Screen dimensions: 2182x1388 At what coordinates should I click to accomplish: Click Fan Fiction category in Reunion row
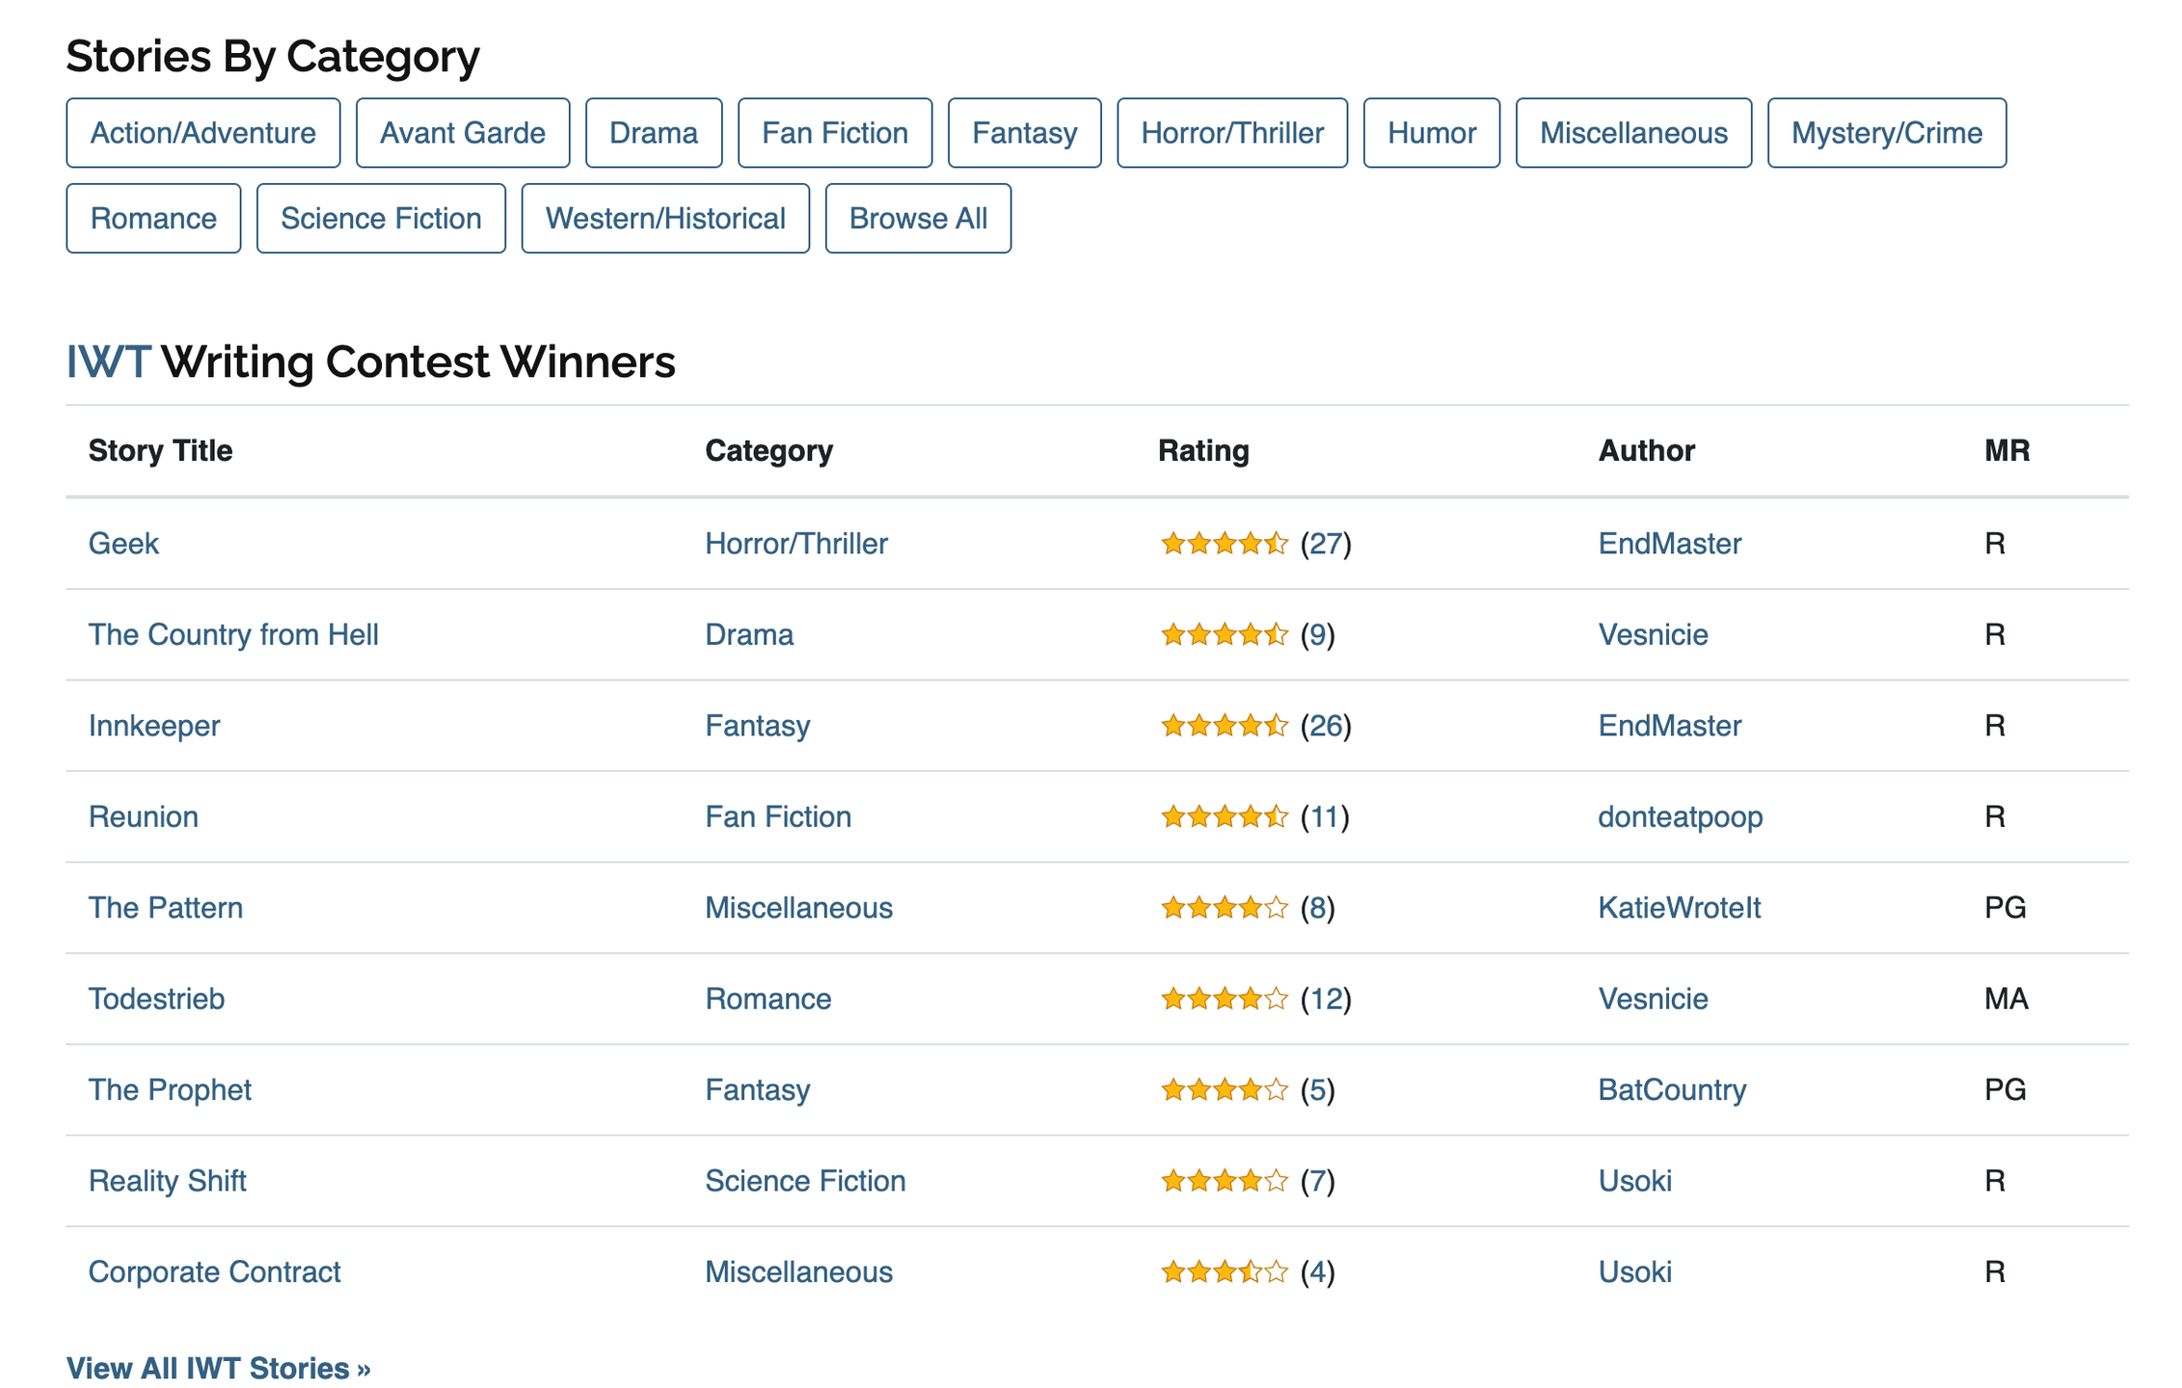click(777, 816)
